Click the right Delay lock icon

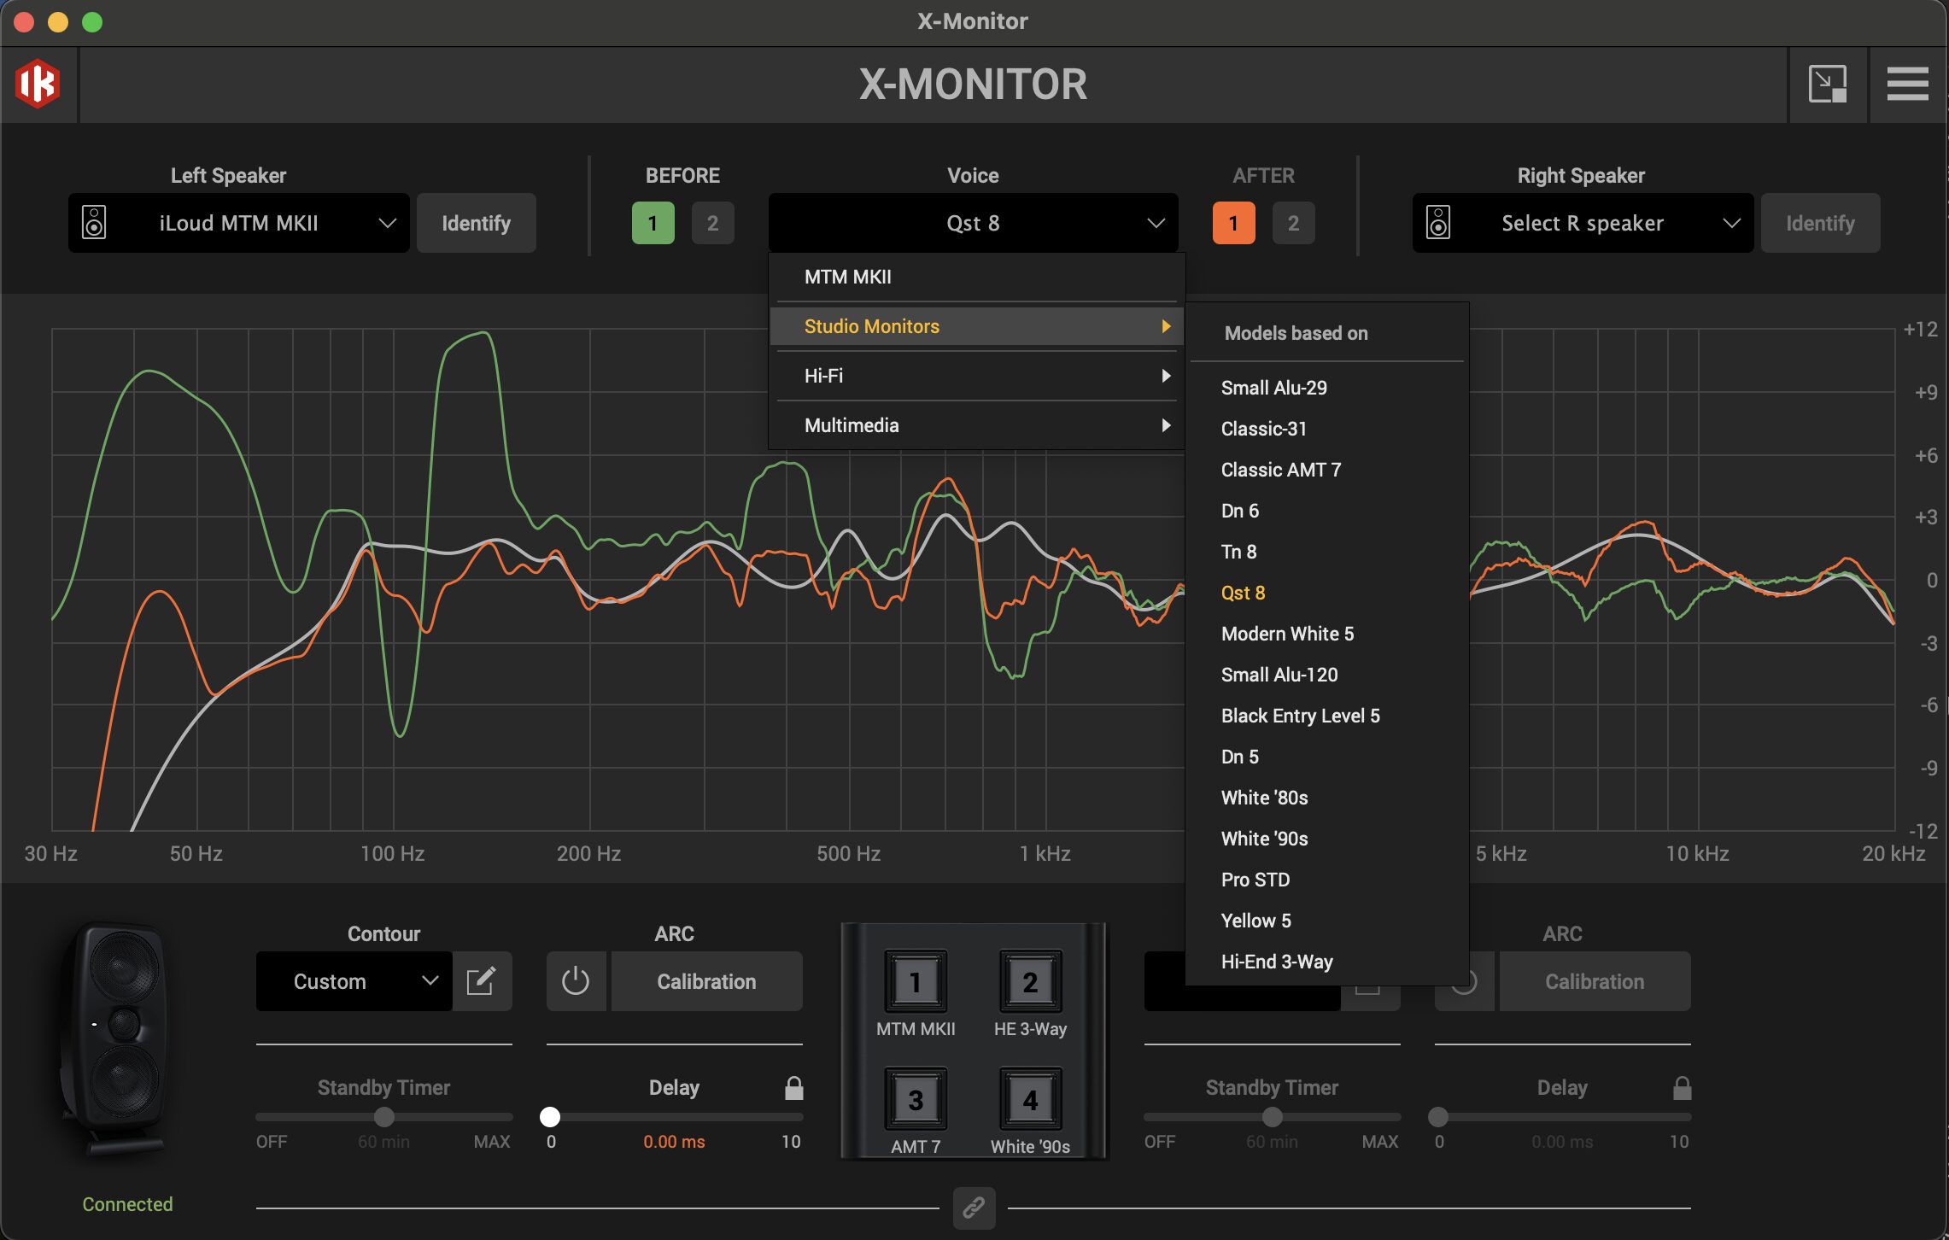(1683, 1087)
